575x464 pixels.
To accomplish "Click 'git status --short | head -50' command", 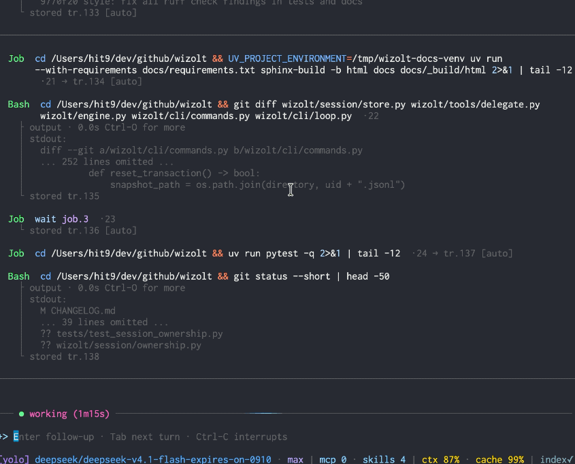I will [x=312, y=276].
